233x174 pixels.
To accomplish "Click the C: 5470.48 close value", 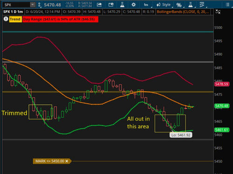I will coord(131,12).
